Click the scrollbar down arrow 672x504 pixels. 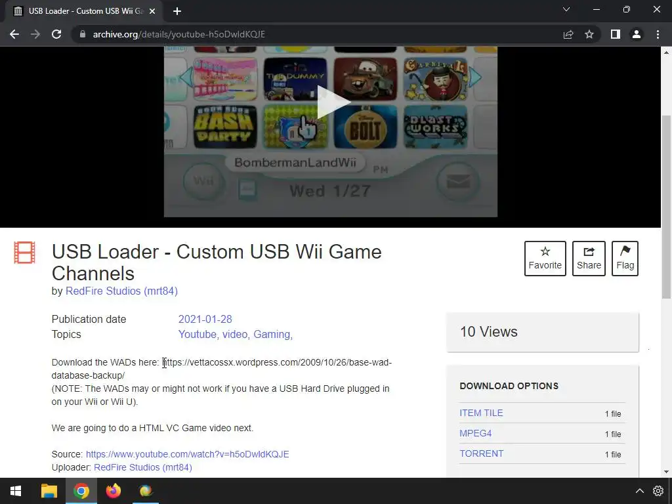click(667, 472)
